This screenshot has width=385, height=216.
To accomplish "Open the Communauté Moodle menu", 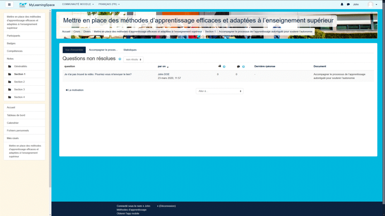I will tap(78, 4).
